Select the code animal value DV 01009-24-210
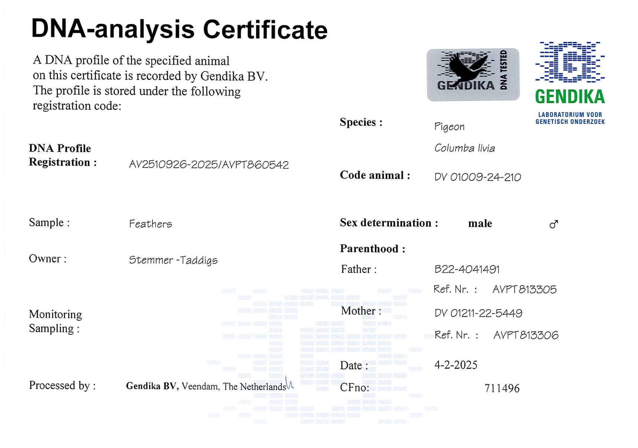 coord(477,177)
